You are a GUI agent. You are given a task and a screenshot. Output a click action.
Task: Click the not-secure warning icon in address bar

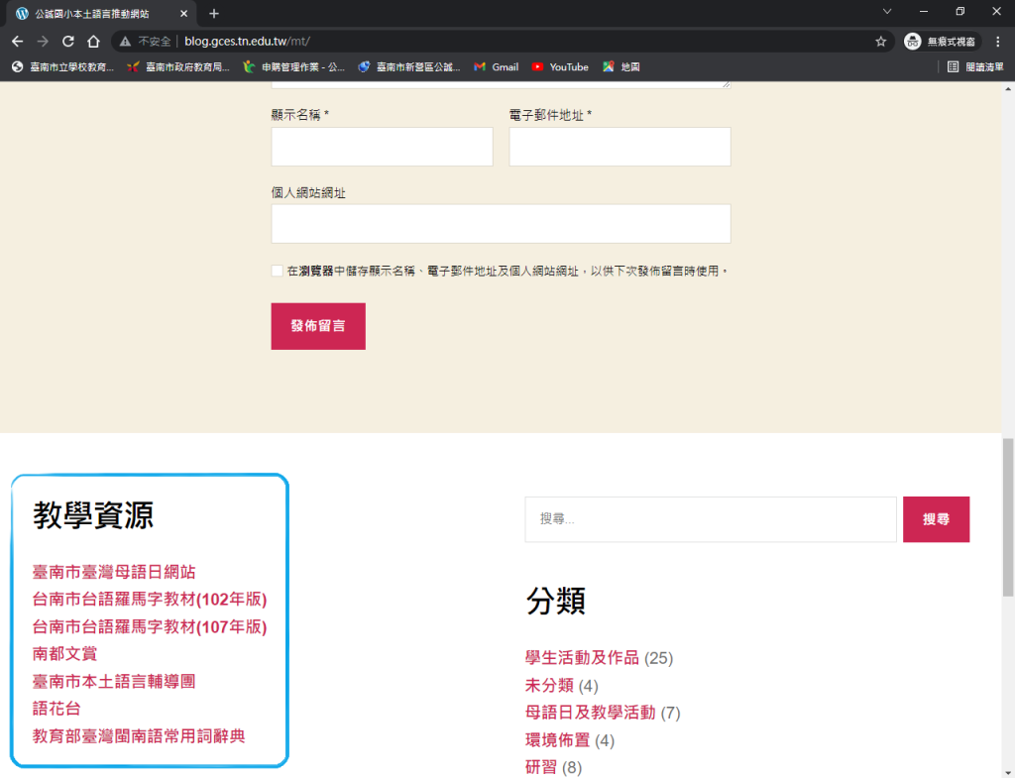tap(125, 42)
